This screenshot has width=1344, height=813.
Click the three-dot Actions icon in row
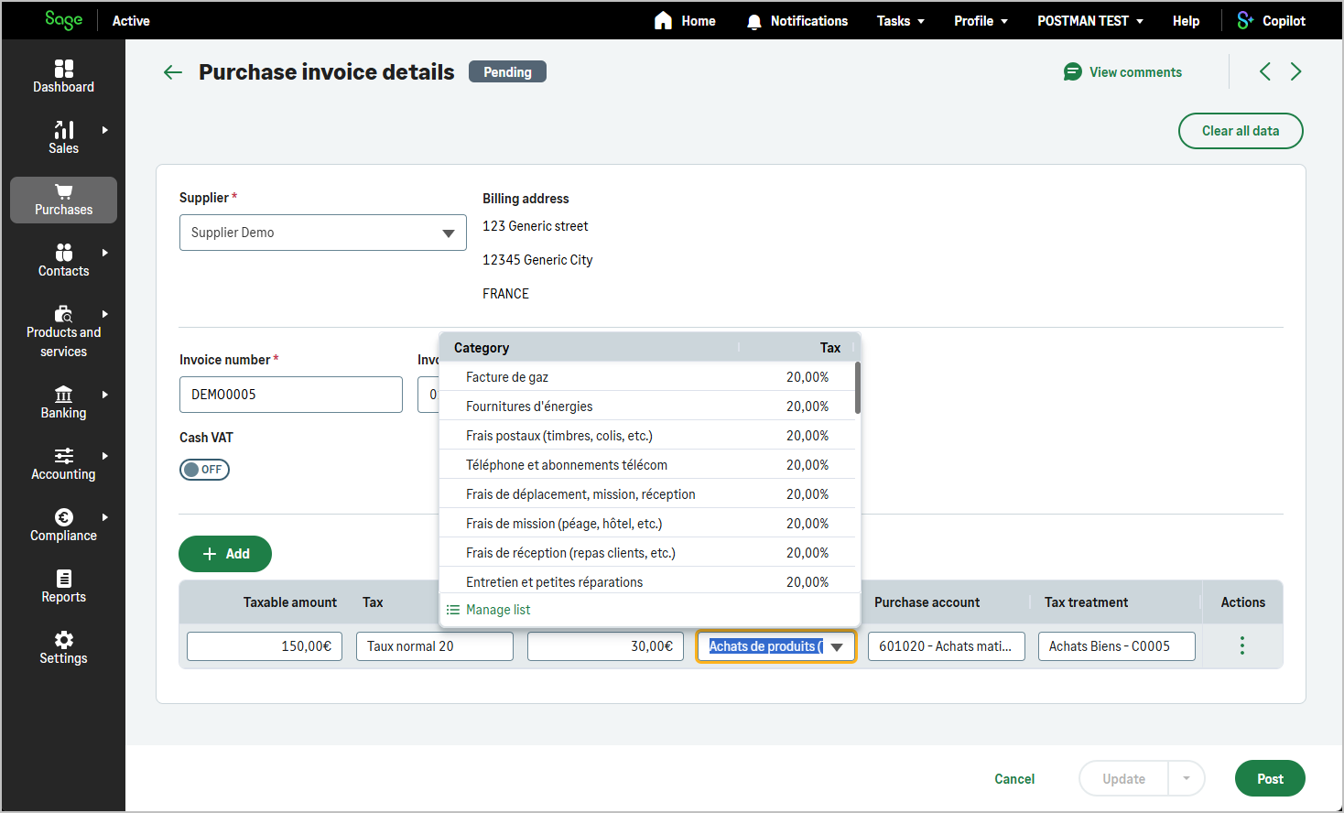click(x=1242, y=645)
